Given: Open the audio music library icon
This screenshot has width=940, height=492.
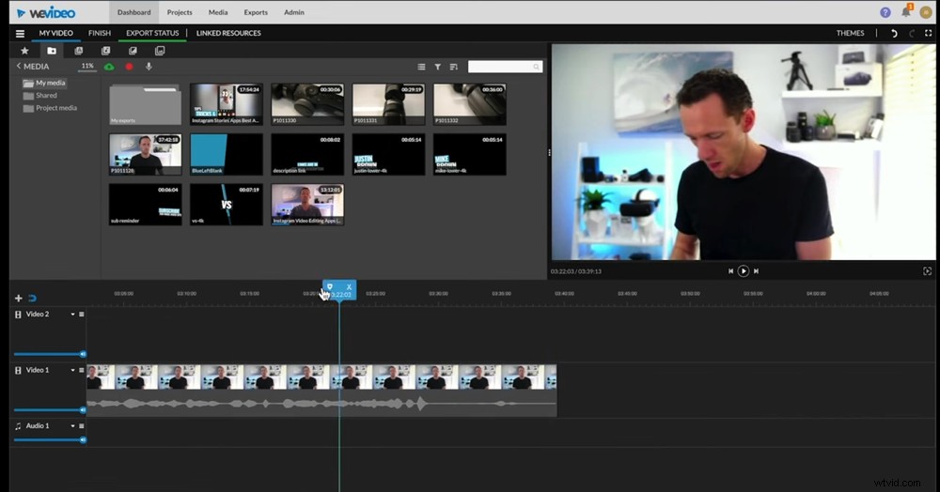Looking at the screenshot, I should (105, 51).
